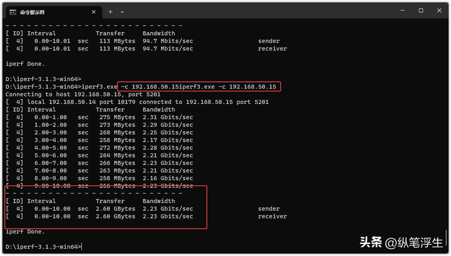Open a new terminal tab

(110, 12)
